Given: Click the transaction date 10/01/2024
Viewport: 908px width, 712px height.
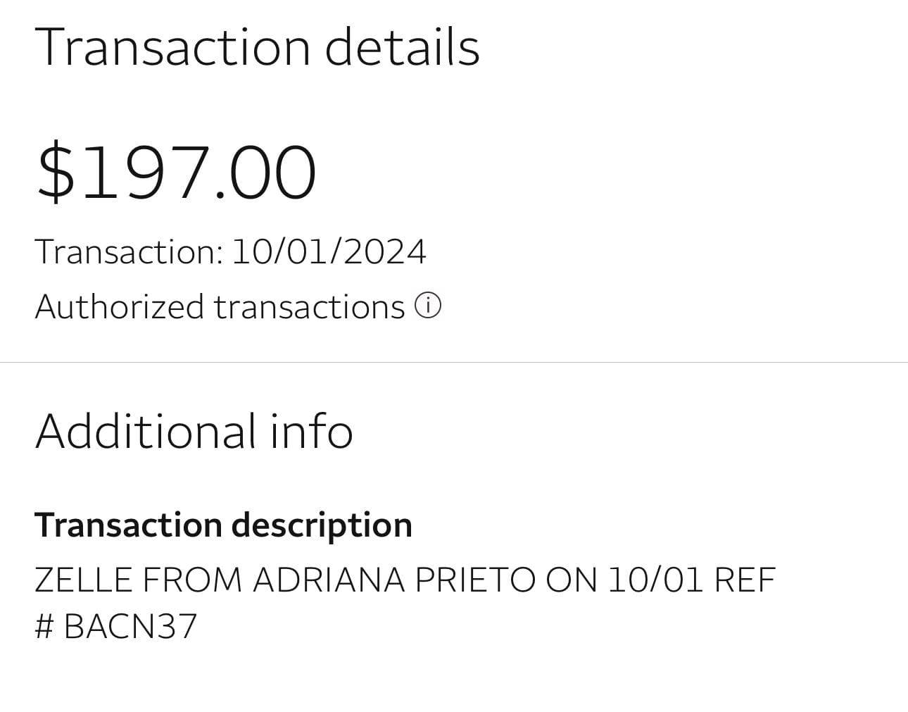Looking at the screenshot, I should [329, 251].
